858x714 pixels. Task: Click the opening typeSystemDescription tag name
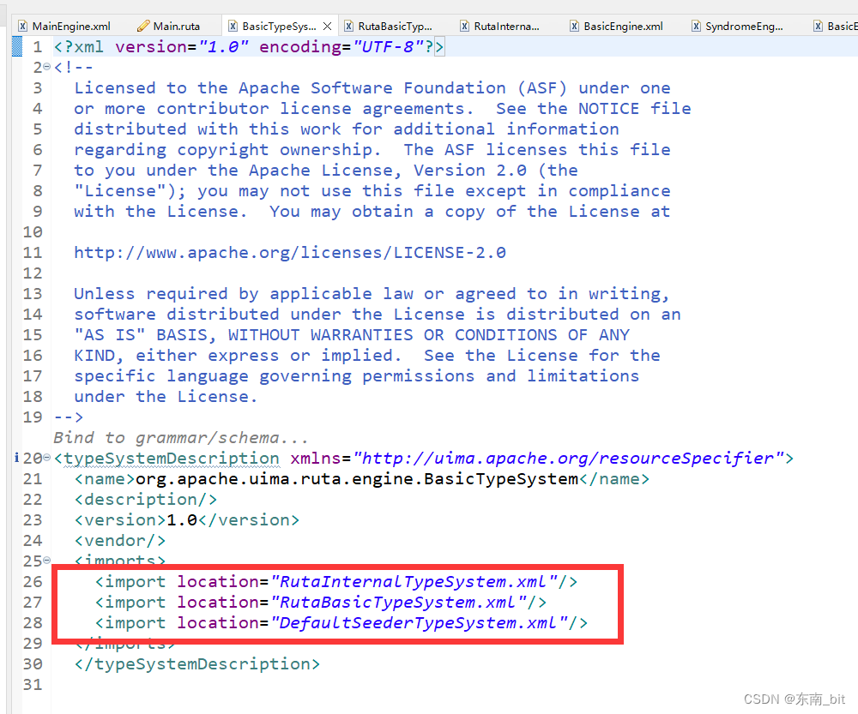(x=172, y=458)
